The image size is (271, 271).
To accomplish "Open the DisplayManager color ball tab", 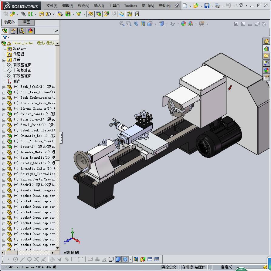I will coord(30,31).
